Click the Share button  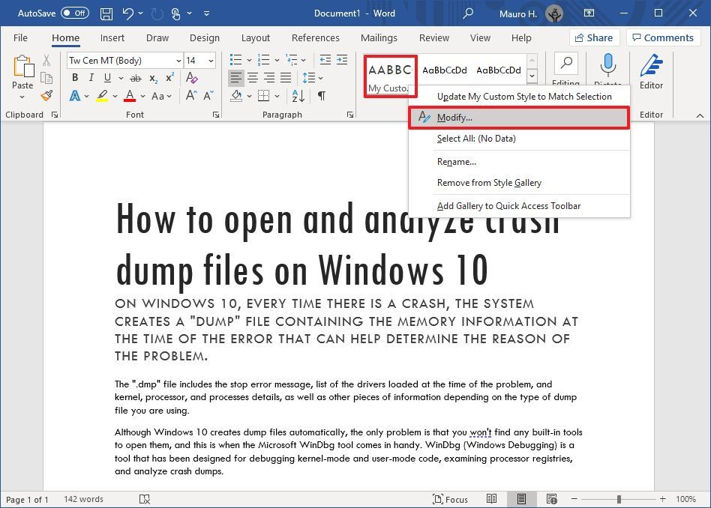pos(593,37)
